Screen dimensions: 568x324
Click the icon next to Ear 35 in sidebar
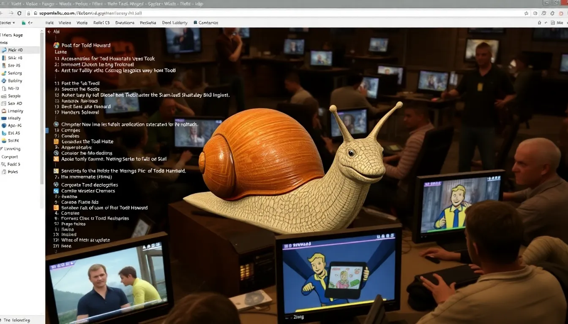4,65
